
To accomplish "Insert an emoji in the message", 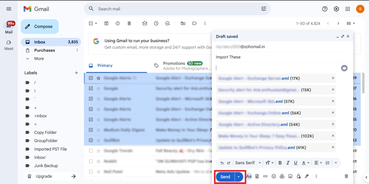I will pyautogui.click(x=274, y=176).
